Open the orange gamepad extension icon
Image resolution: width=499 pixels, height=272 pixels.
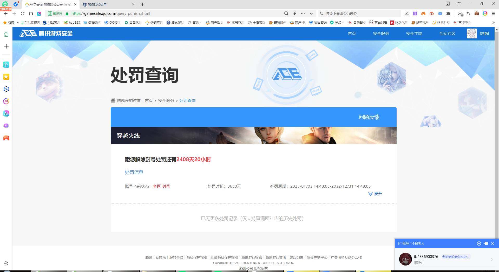tap(423, 13)
